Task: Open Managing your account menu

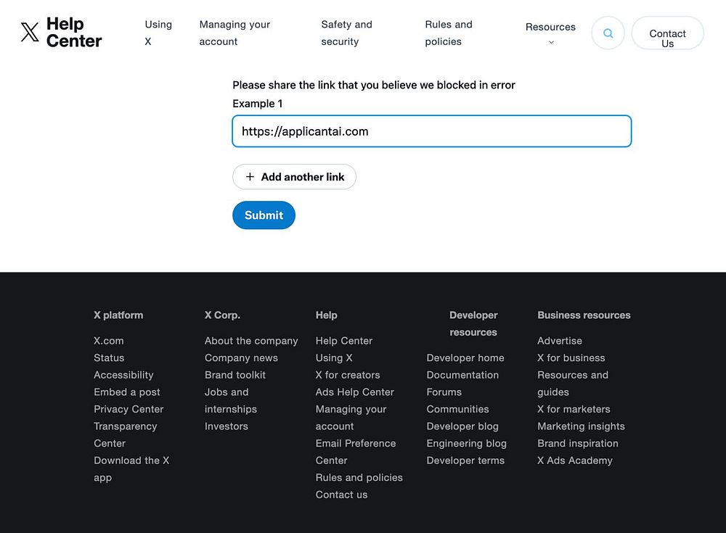Action: pos(234,33)
